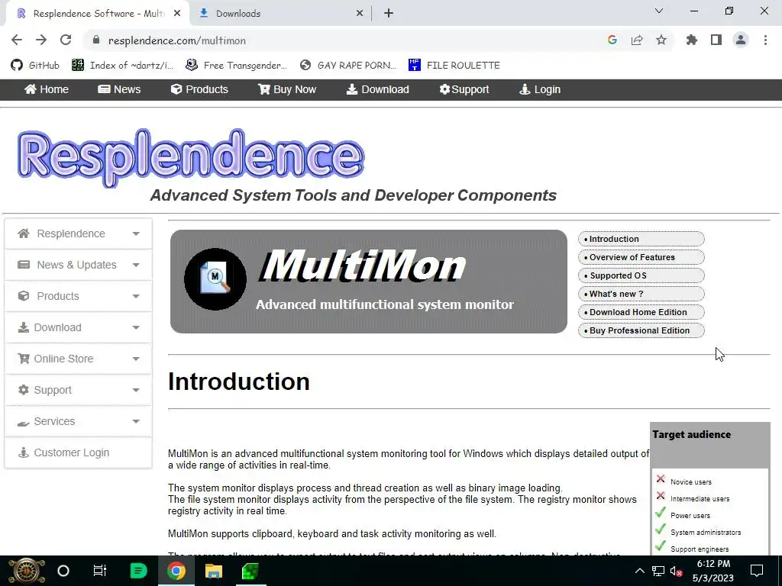Click Download Home Edition

pos(641,312)
